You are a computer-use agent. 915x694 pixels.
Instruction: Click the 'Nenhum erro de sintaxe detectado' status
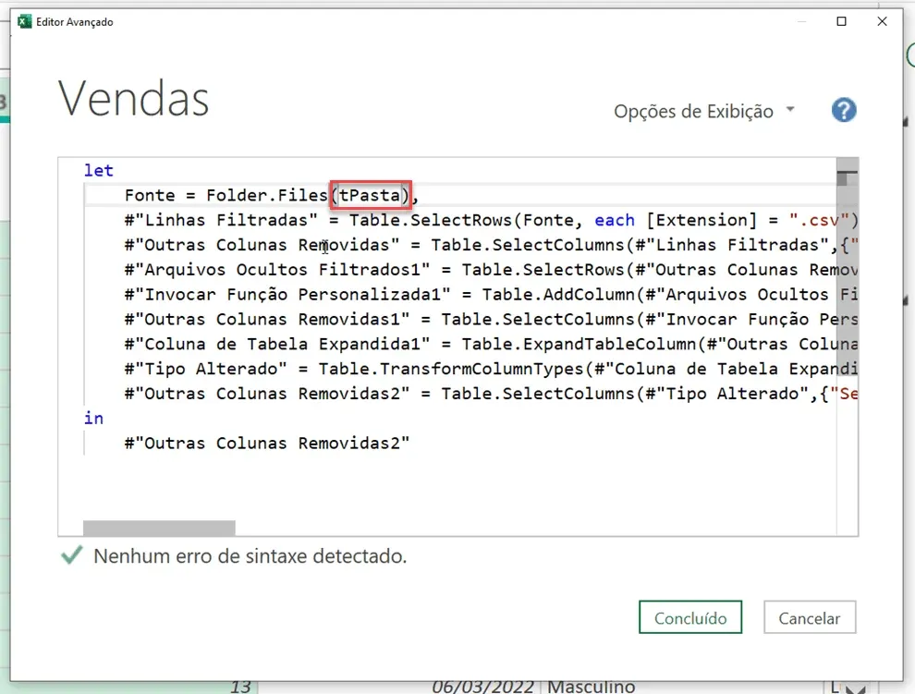250,556
